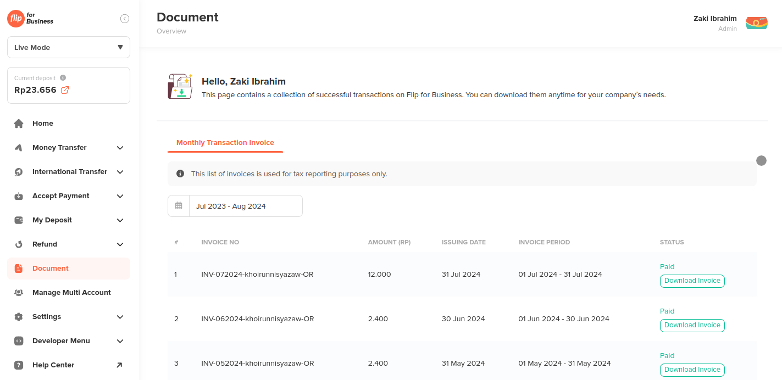Click the info icon above the invoice list
The height and width of the screenshot is (380, 782).
point(180,173)
